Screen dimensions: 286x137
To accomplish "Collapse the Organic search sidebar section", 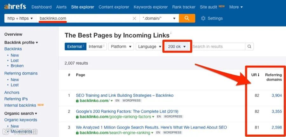I will tap(21, 113).
